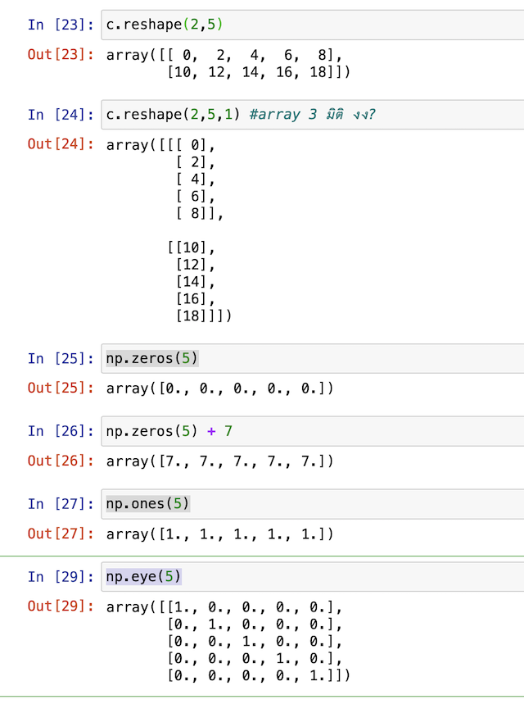
Task: Click the Out[23]: output prompt
Action: coord(61,54)
